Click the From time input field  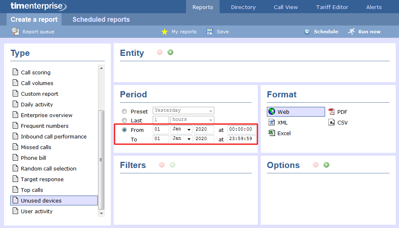click(x=242, y=129)
